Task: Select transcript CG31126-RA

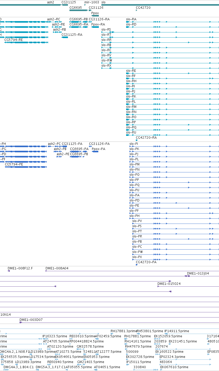Action: [99, 19]
